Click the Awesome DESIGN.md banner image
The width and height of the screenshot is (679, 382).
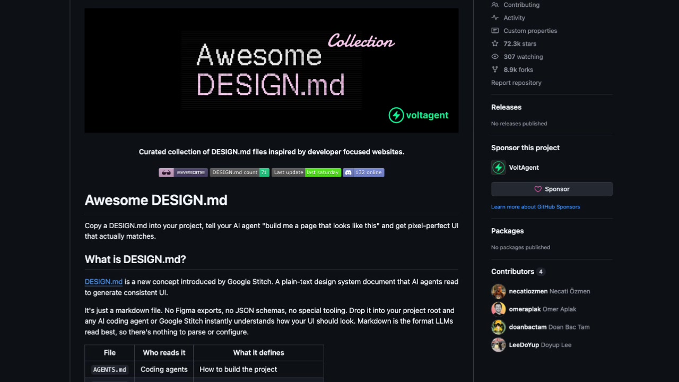coord(272,70)
